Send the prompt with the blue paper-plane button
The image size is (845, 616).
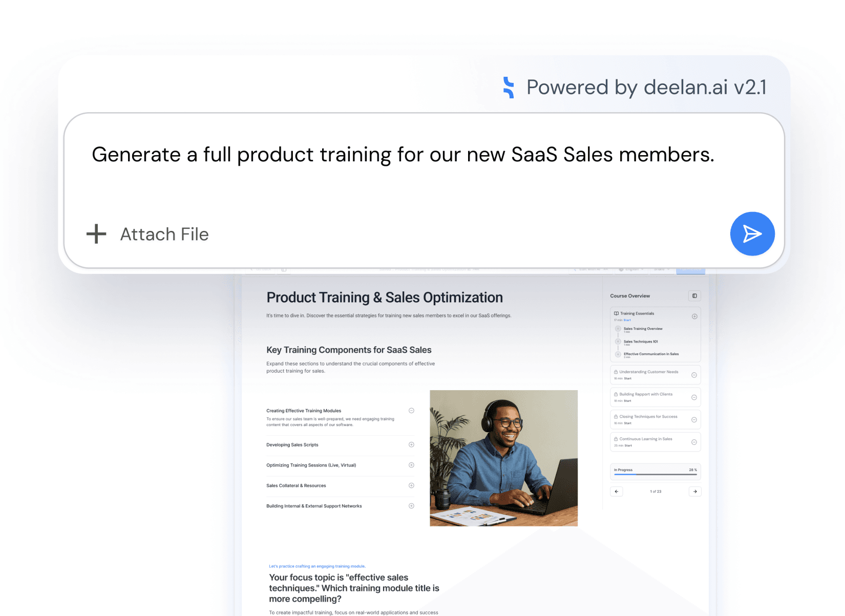tap(752, 234)
